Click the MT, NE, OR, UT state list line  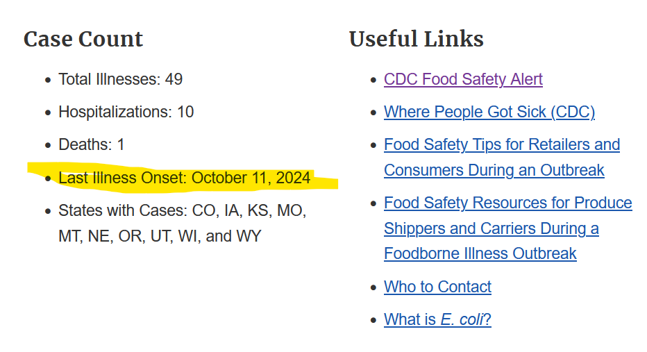coord(160,236)
